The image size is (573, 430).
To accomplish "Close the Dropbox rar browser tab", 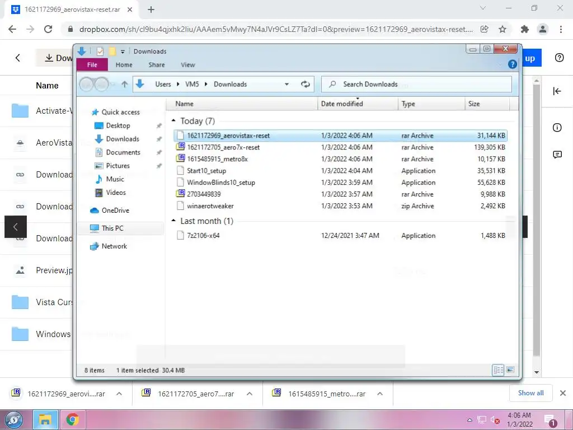I will 130,10.
